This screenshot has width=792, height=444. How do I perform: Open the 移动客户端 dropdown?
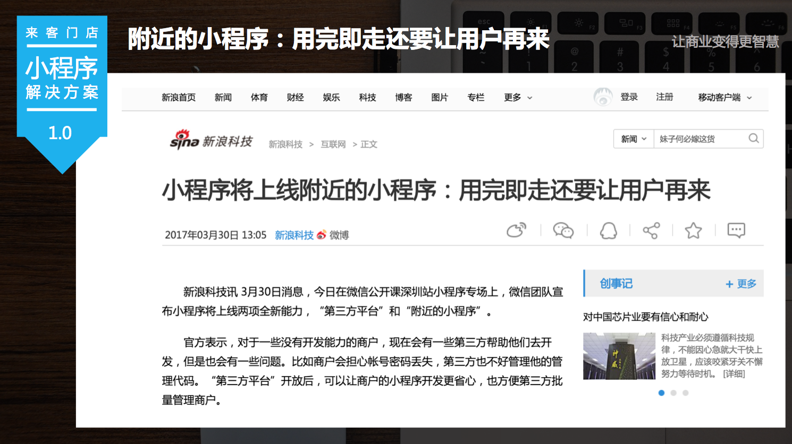coord(725,98)
